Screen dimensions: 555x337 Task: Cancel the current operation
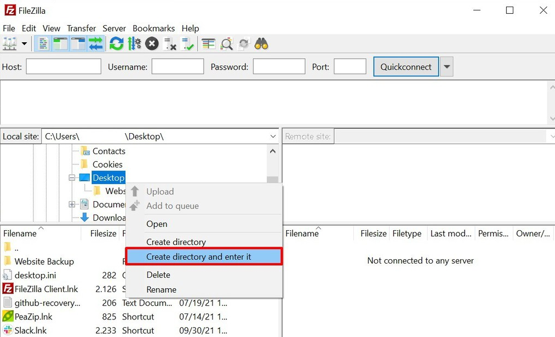click(152, 43)
